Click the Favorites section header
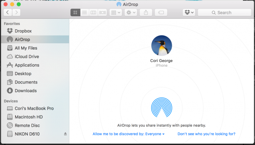The image size is (255, 145). pyautogui.click(x=12, y=24)
